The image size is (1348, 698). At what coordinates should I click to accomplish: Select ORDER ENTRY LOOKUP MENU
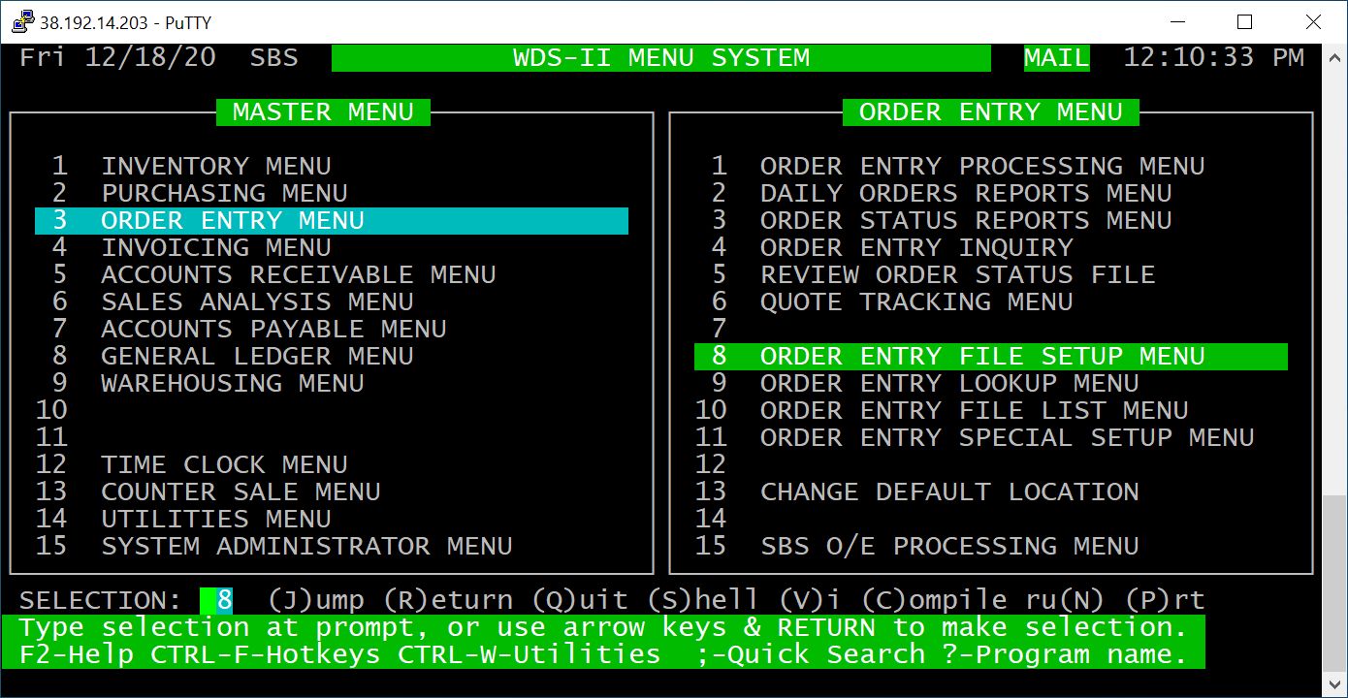949,383
